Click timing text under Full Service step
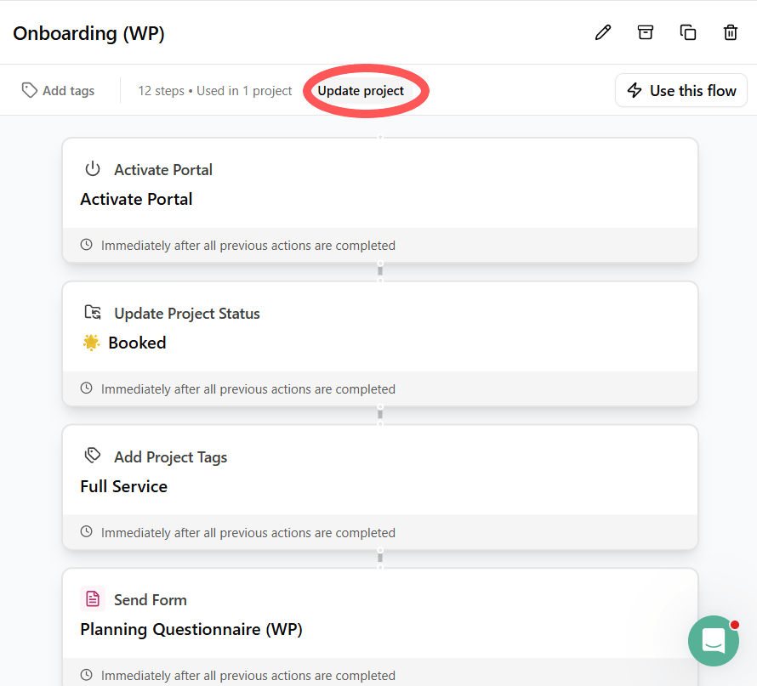The width and height of the screenshot is (757, 686). [248, 533]
